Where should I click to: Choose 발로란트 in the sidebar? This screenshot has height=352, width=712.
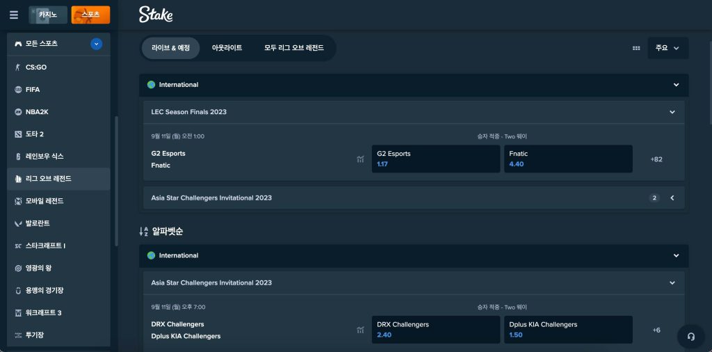pos(58,223)
